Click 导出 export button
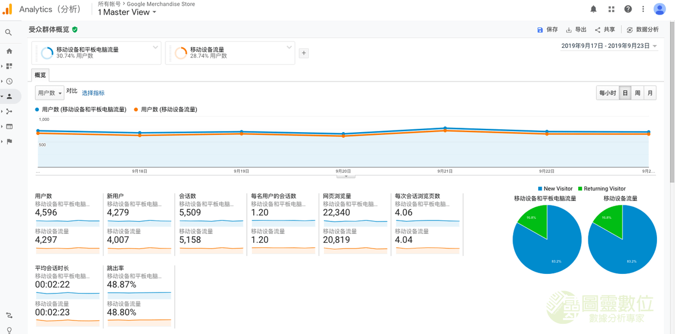Viewport: 675px width, 334px height. click(576, 30)
